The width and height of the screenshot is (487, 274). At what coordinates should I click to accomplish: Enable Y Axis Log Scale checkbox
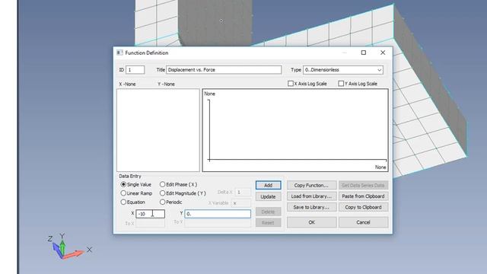point(341,84)
